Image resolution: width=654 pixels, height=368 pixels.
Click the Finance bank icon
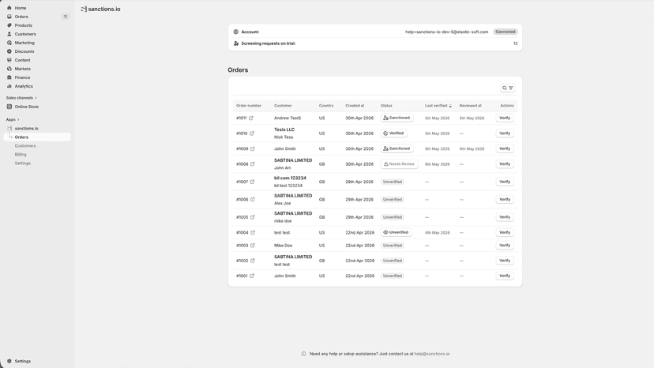point(9,77)
